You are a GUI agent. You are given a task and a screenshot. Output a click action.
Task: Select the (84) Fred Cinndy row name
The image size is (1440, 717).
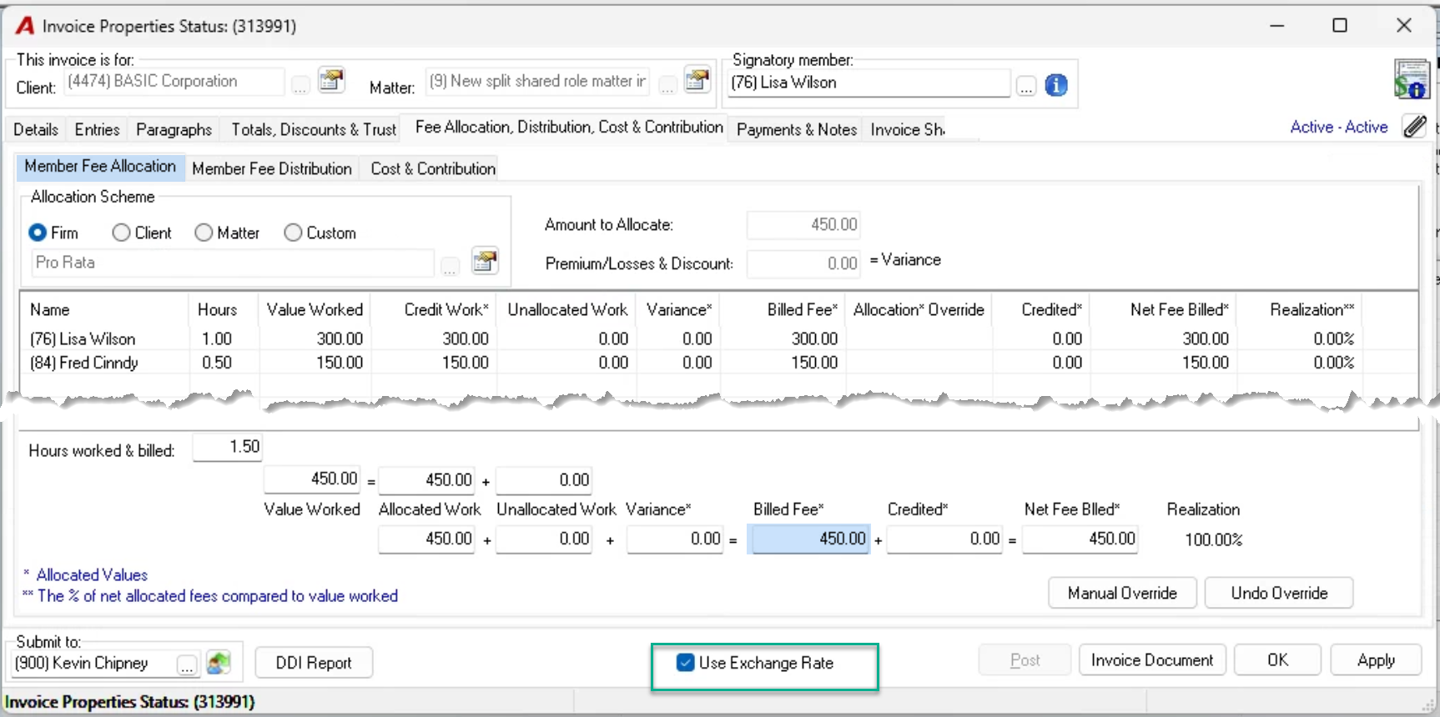point(84,363)
